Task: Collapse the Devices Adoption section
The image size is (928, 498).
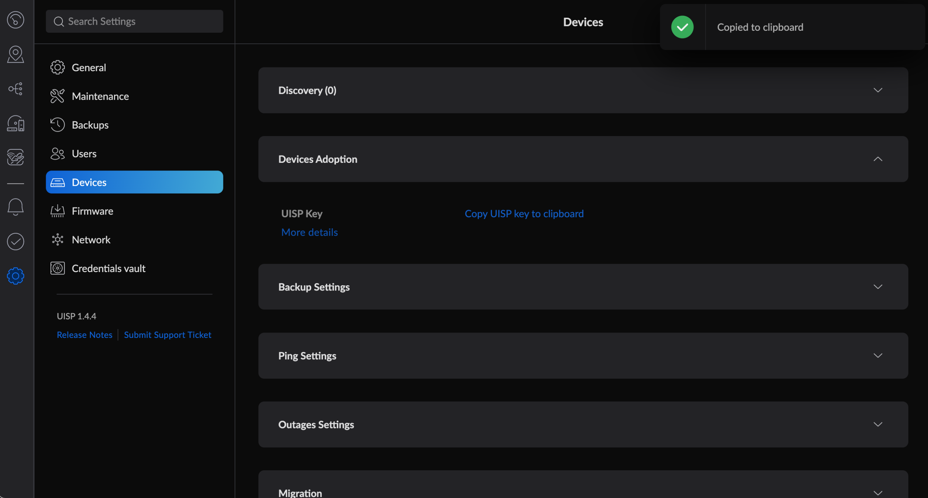Action: (878, 159)
